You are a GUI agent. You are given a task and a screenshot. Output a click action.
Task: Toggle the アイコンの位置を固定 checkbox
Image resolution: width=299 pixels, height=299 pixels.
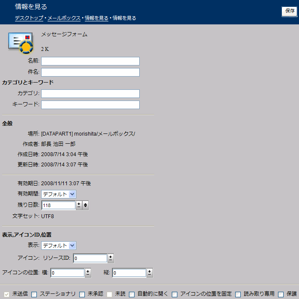click(x=175, y=294)
